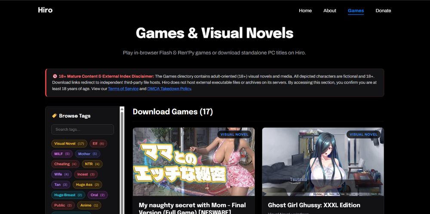Enable the Cheating tag filter
The width and height of the screenshot is (430, 214).
pos(65,164)
